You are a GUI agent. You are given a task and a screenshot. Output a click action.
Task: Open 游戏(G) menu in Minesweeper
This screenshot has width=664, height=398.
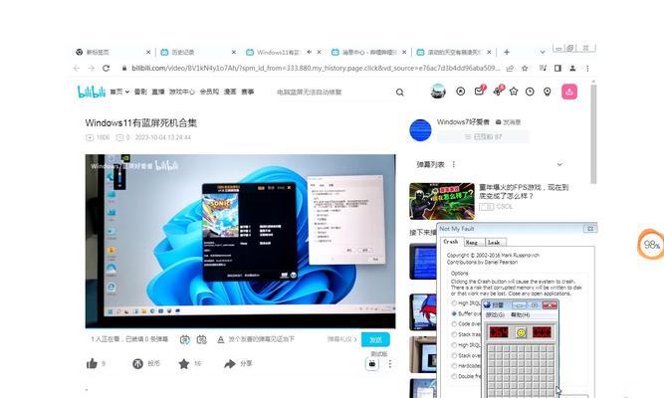pos(495,315)
